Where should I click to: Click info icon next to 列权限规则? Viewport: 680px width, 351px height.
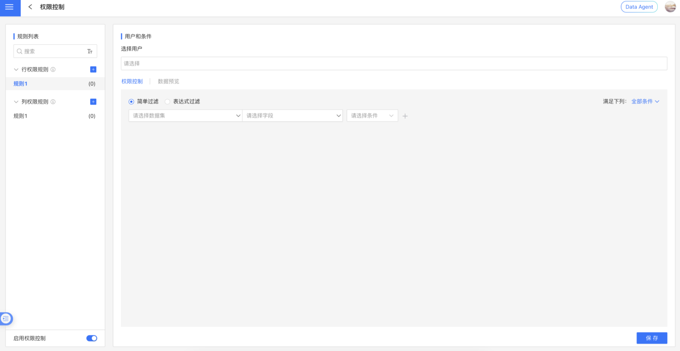53,102
